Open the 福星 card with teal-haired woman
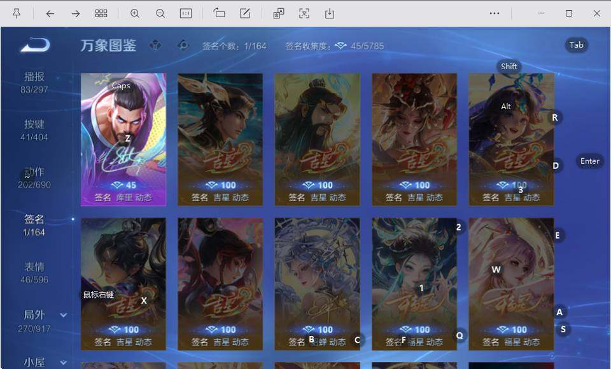This screenshot has width=611, height=369. (414, 284)
